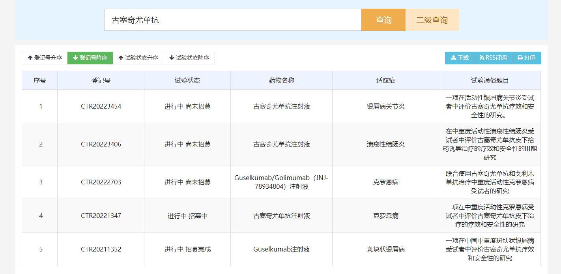
Task: Click the search input containing 古塞奇尤单抗
Action: (232, 19)
